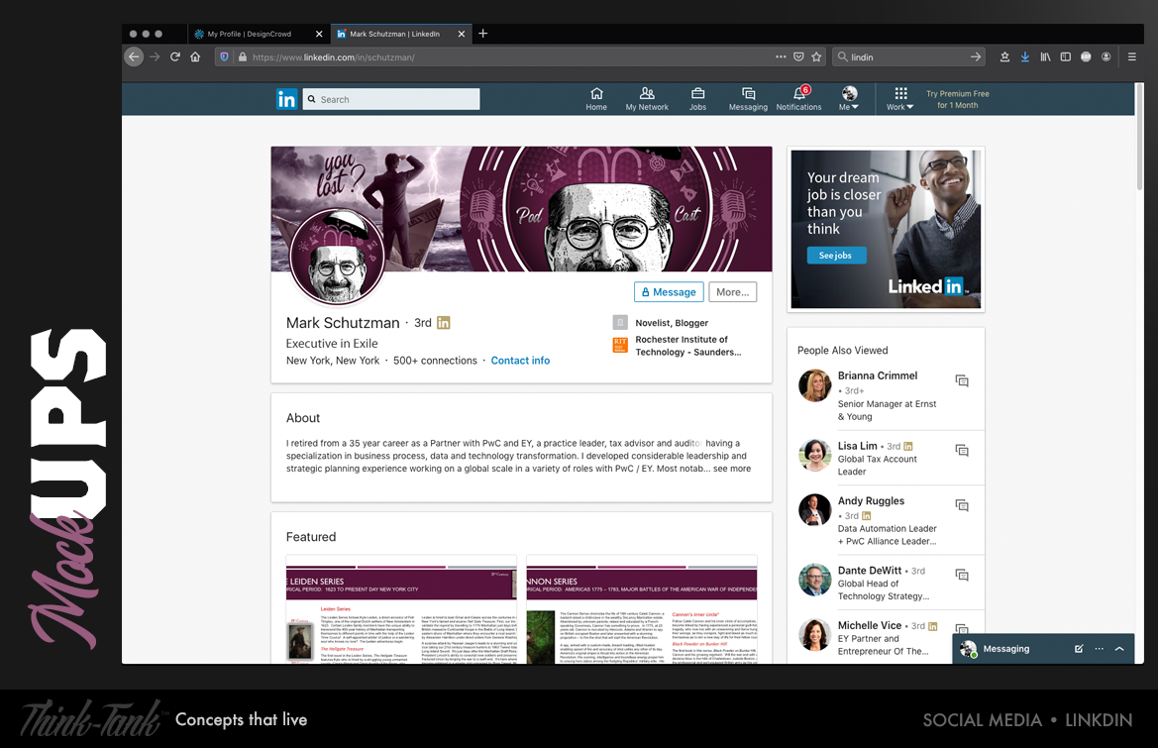Click See jobs in the ad
Screen dimensions: 1158x748
(x=836, y=256)
